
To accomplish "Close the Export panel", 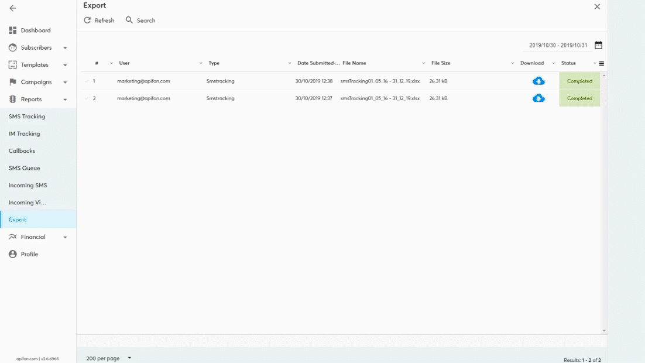I will coord(597,6).
